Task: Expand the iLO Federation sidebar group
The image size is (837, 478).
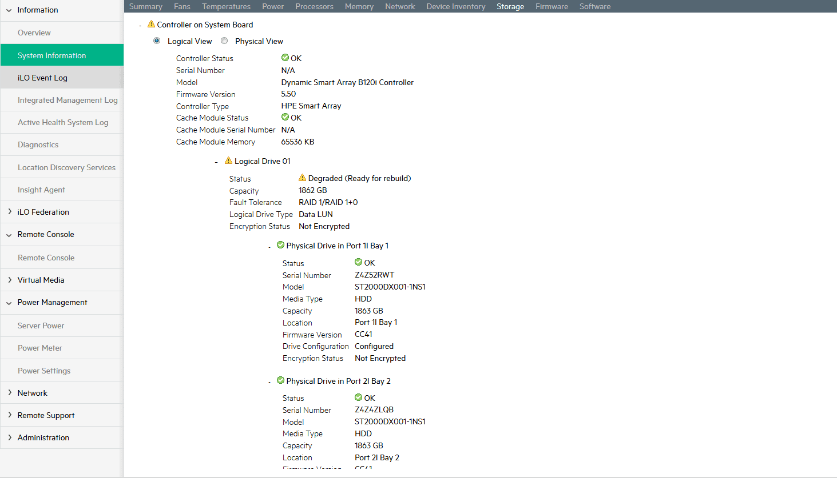Action: pos(9,212)
